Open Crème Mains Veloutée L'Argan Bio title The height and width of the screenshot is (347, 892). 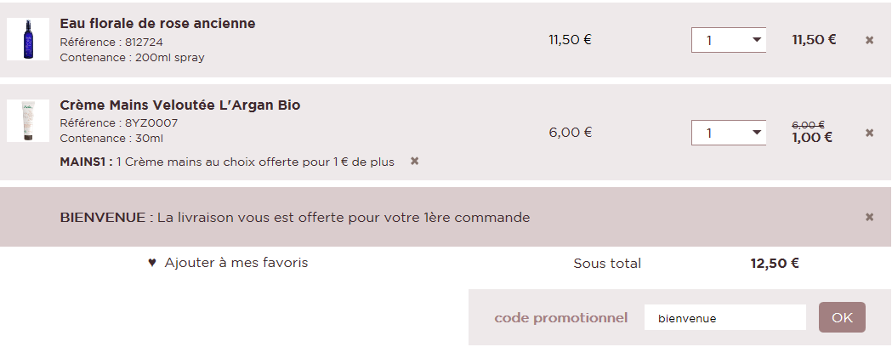pos(179,105)
